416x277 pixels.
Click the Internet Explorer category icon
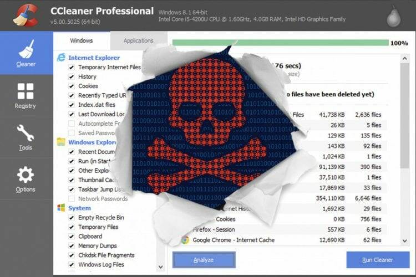click(61, 58)
